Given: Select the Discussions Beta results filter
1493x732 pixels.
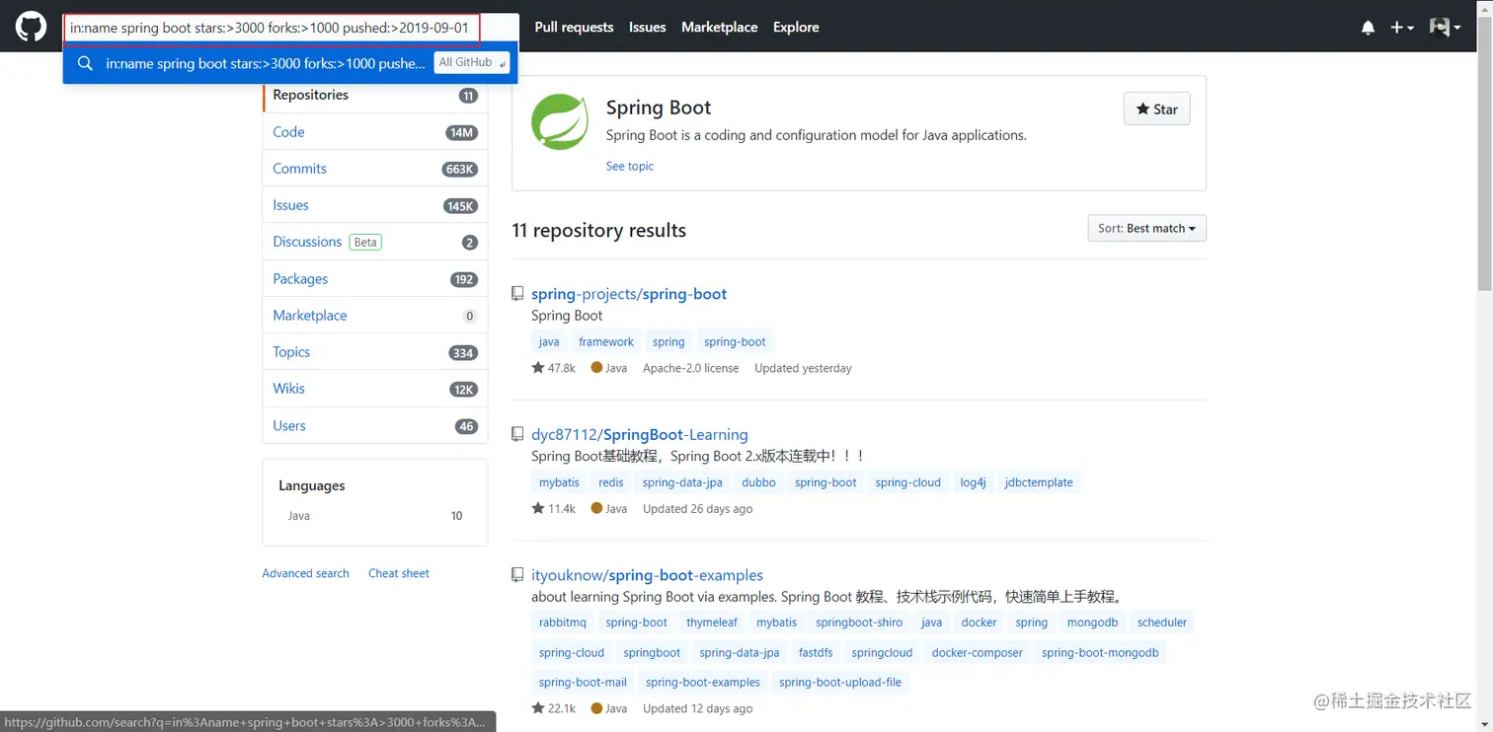Looking at the screenshot, I should (375, 242).
